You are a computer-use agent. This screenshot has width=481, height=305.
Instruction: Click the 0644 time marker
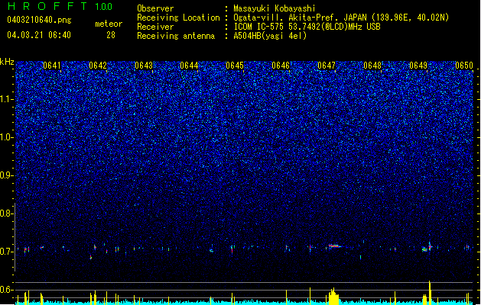tap(189, 66)
